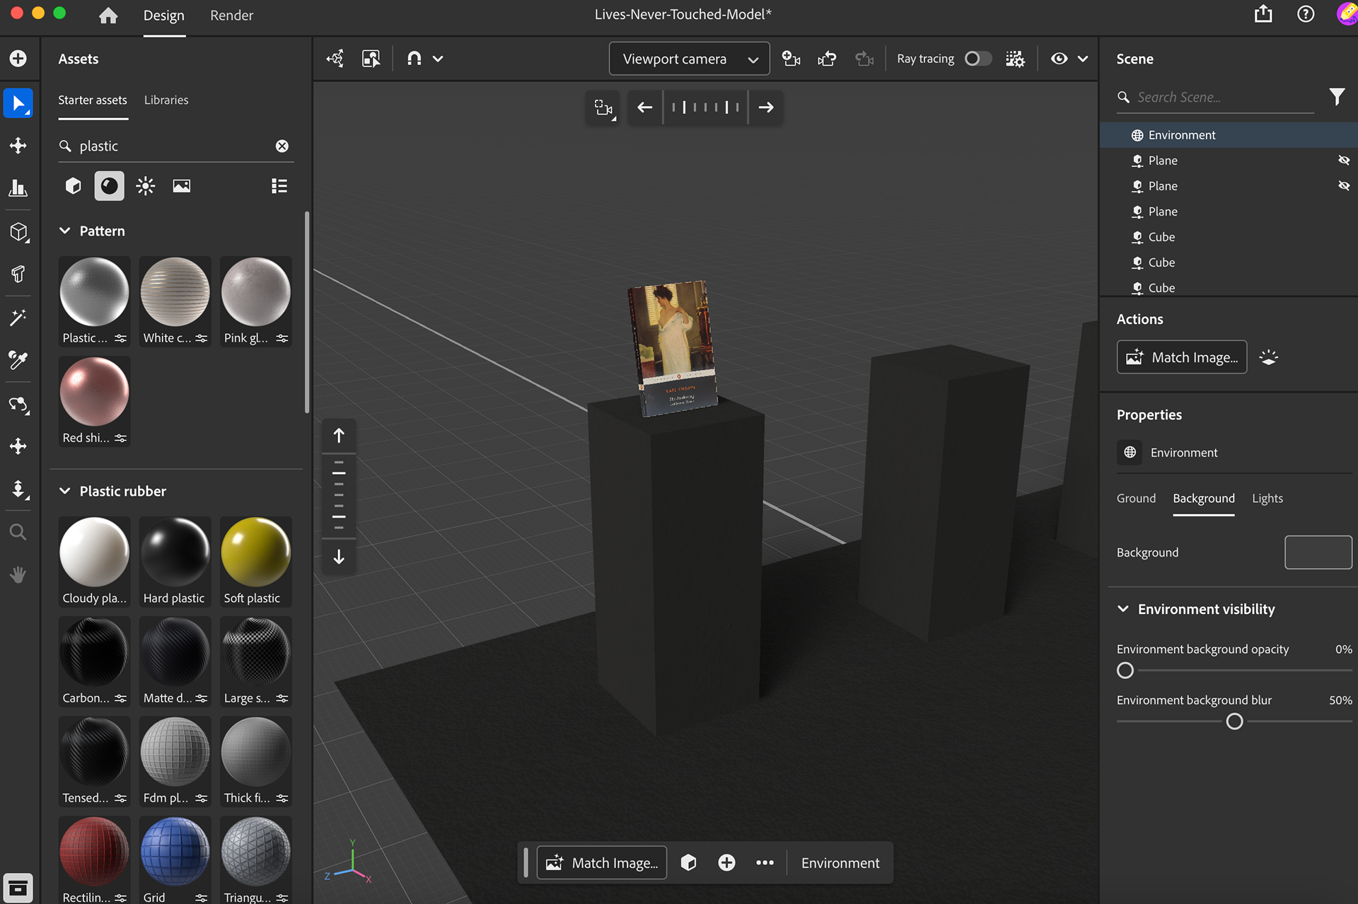Select the Magic Wand tool in sidebar
Screen dimensions: 1358x904
[x=18, y=318]
